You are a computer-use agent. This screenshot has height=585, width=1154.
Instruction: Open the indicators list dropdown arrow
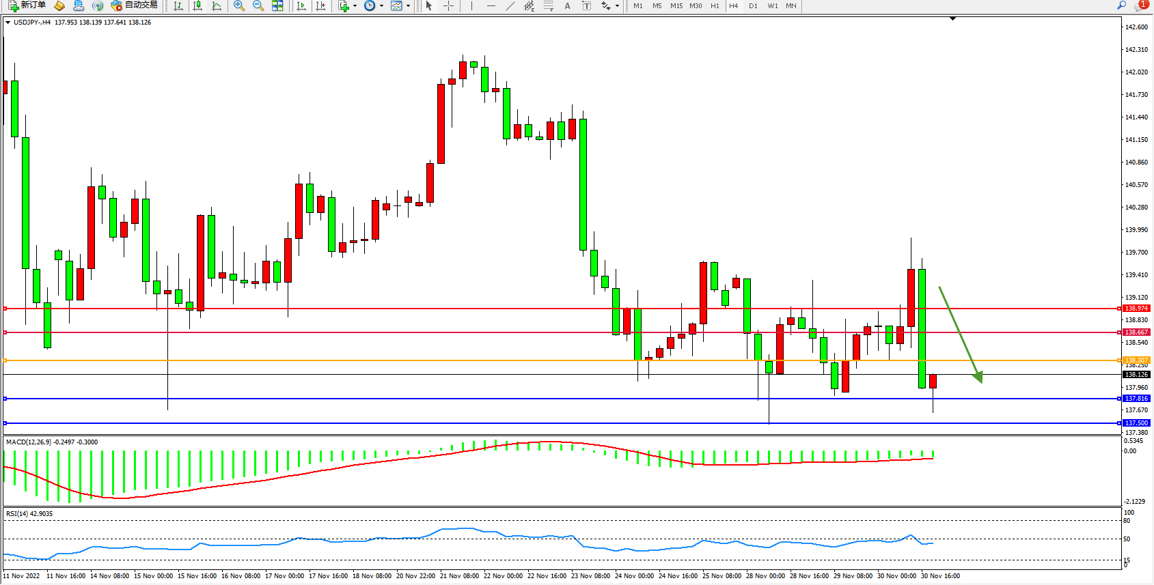[x=355, y=6]
